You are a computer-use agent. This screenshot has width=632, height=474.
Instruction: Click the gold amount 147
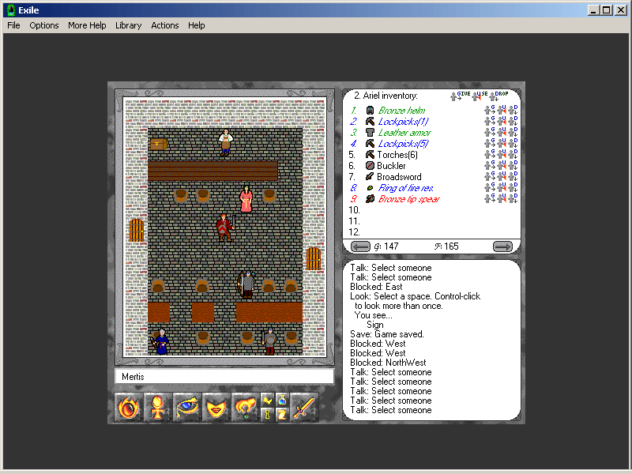391,246
